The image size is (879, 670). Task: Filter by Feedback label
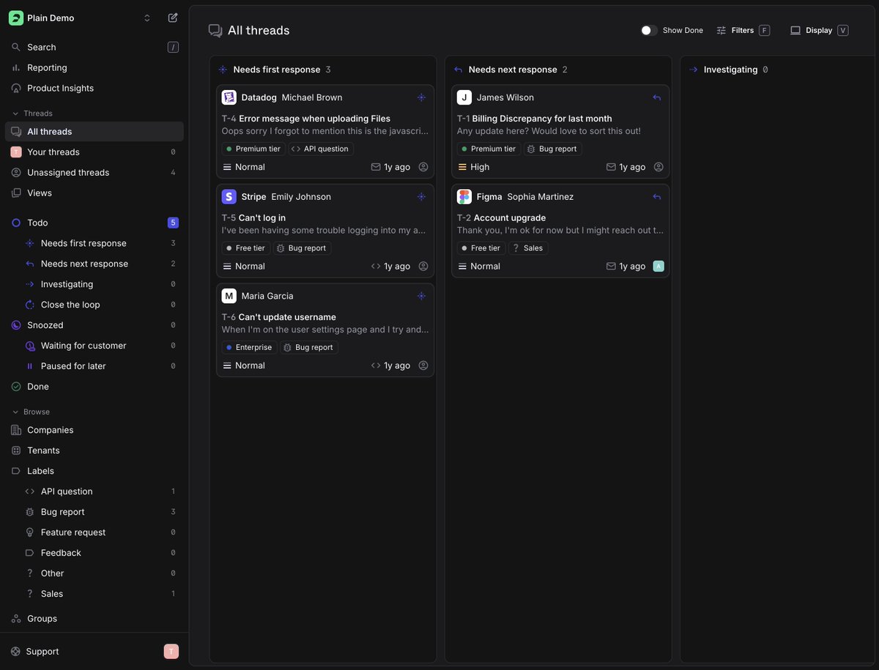[x=101, y=553]
